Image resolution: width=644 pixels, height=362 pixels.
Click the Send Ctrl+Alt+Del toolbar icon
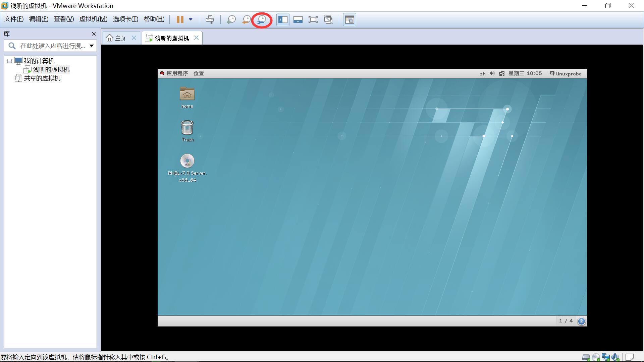210,19
